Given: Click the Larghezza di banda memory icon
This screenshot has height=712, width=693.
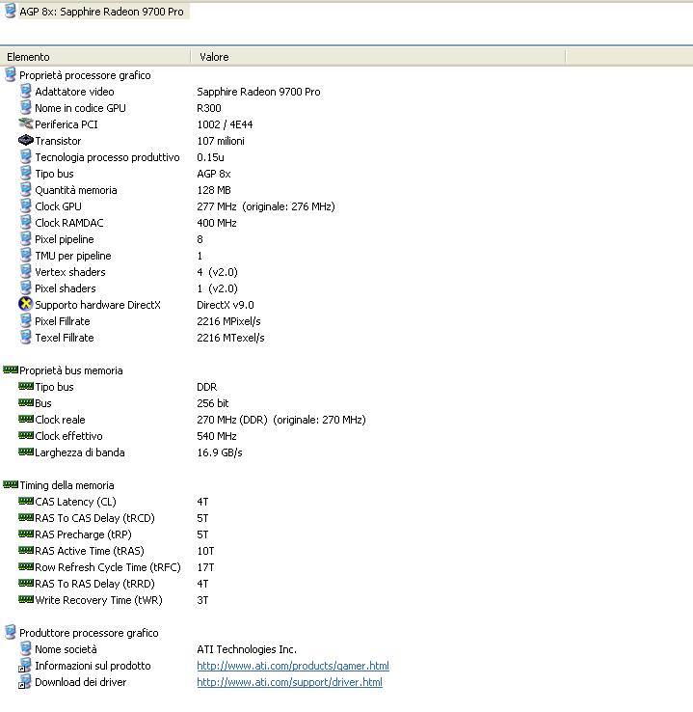Looking at the screenshot, I should tap(26, 452).
